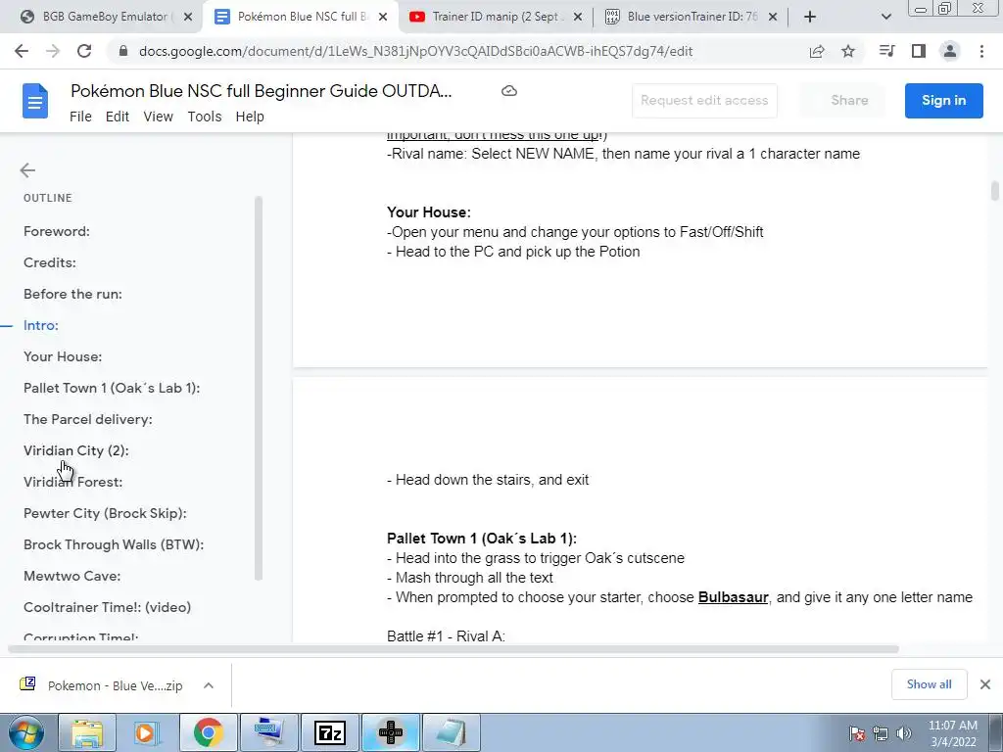Click the browser forward arrow
This screenshot has width=1003, height=752.
point(53,51)
